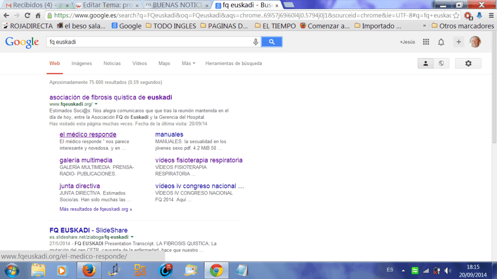Open the Otros marcadores folder
Image resolution: width=497 pixels, height=279 pixels.
[x=463, y=26]
